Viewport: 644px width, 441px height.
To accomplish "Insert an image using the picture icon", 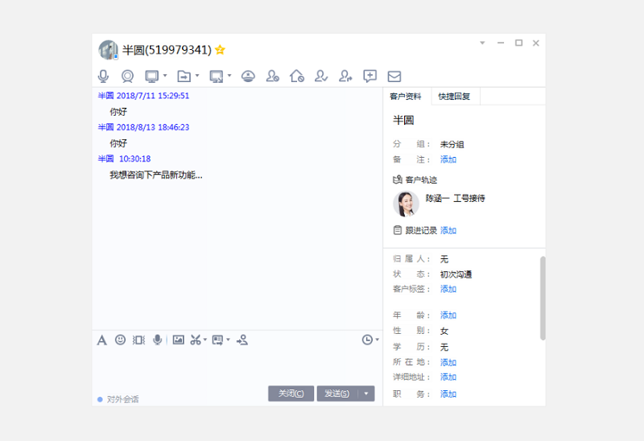I will tap(179, 340).
